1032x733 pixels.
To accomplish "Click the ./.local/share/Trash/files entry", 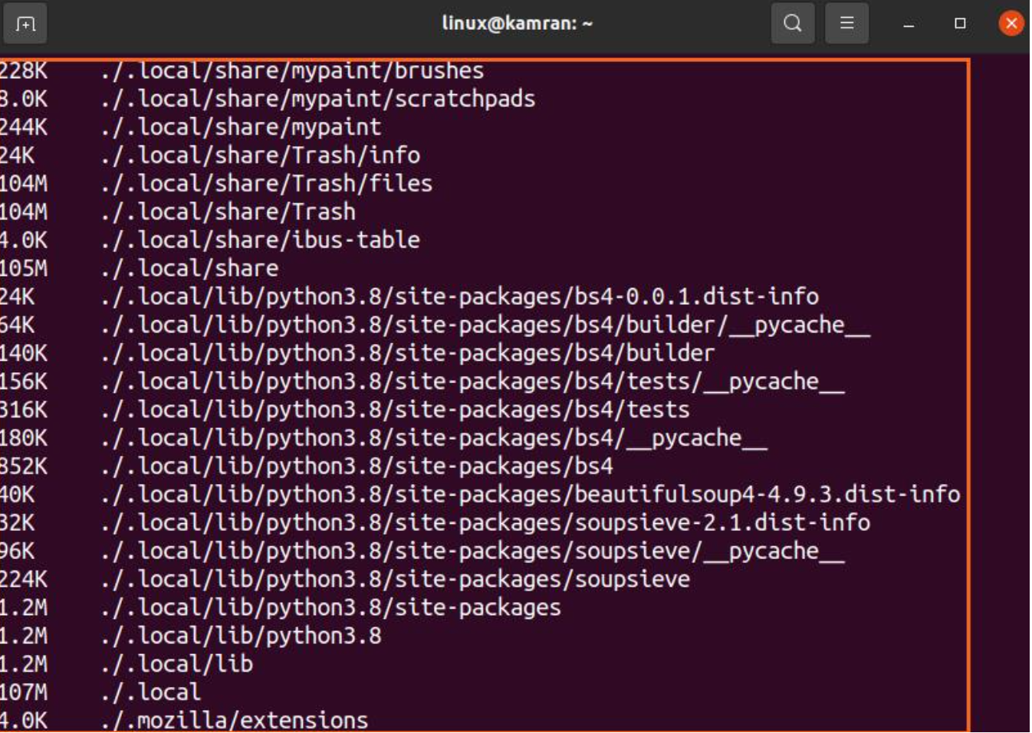I will point(266,184).
